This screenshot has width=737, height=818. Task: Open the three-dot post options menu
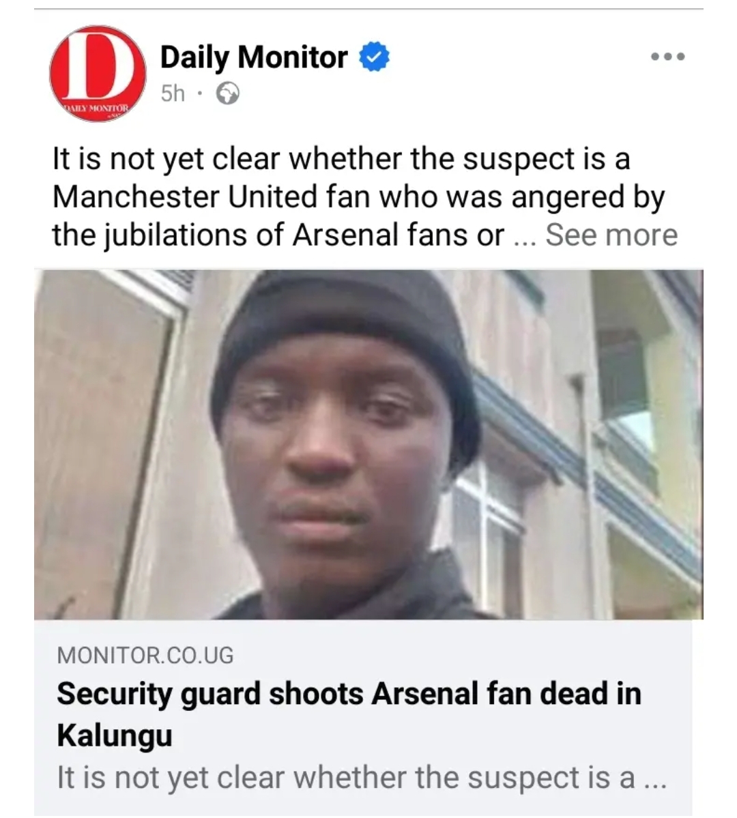pos(667,57)
